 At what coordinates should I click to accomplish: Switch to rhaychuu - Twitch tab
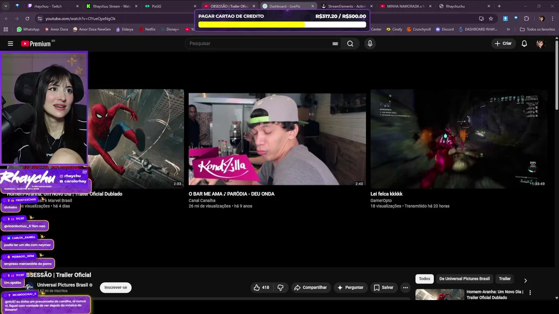click(x=48, y=6)
